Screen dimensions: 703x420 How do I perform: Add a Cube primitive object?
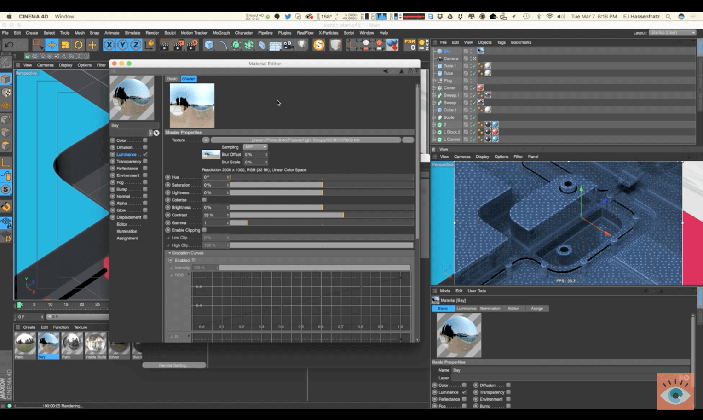pyautogui.click(x=209, y=45)
